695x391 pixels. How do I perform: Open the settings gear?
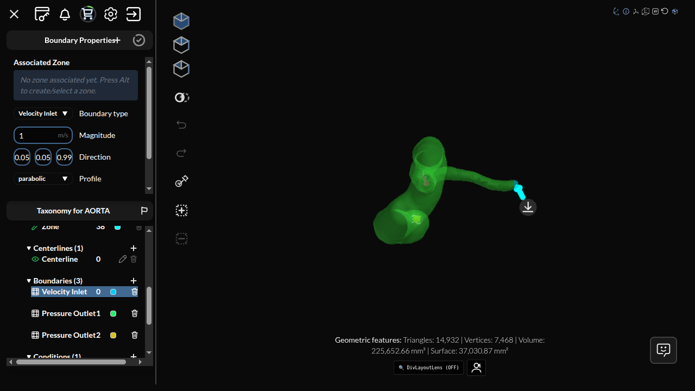click(x=111, y=14)
